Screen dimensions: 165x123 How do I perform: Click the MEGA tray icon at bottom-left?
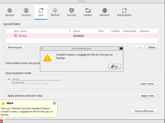tap(1, 121)
